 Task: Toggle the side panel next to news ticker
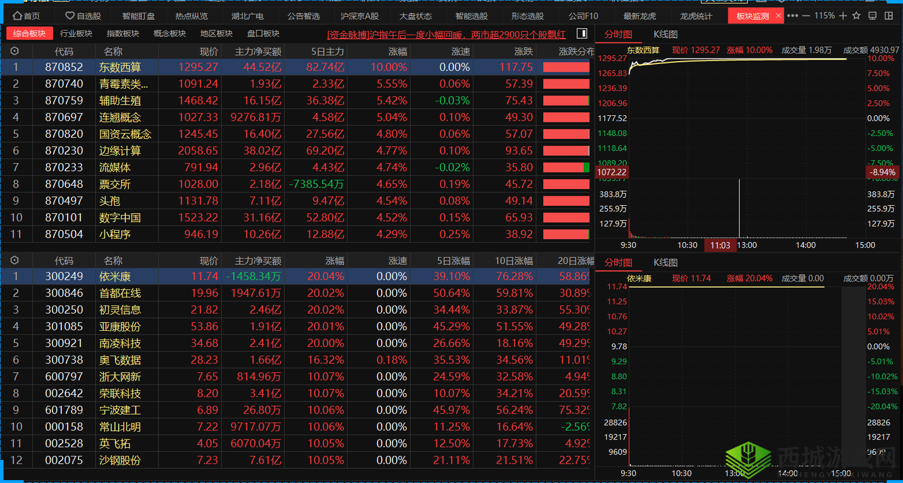click(x=581, y=33)
